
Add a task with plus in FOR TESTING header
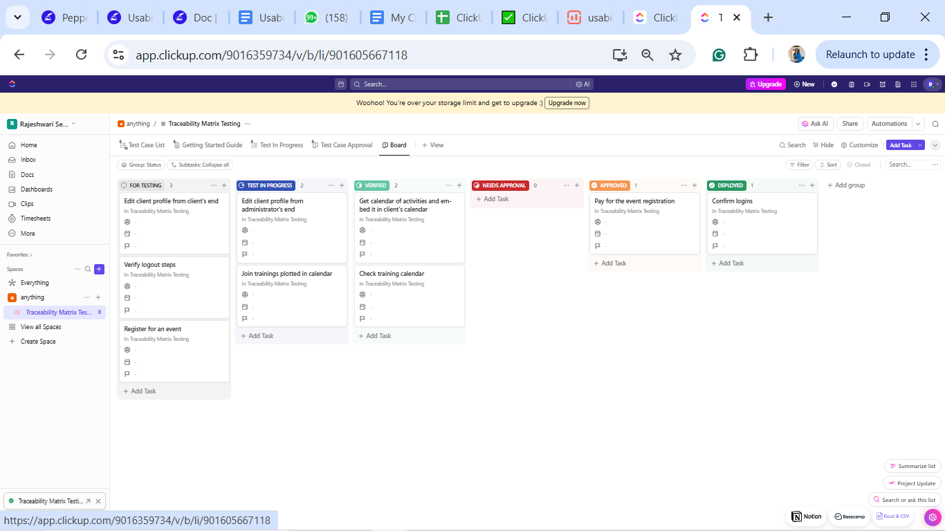pos(224,185)
